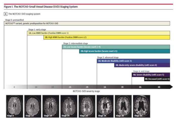Viewport: 182px width, 124px height.
Task: Click the Stage 1A brain MRI thumbnail
Action: point(33,106)
